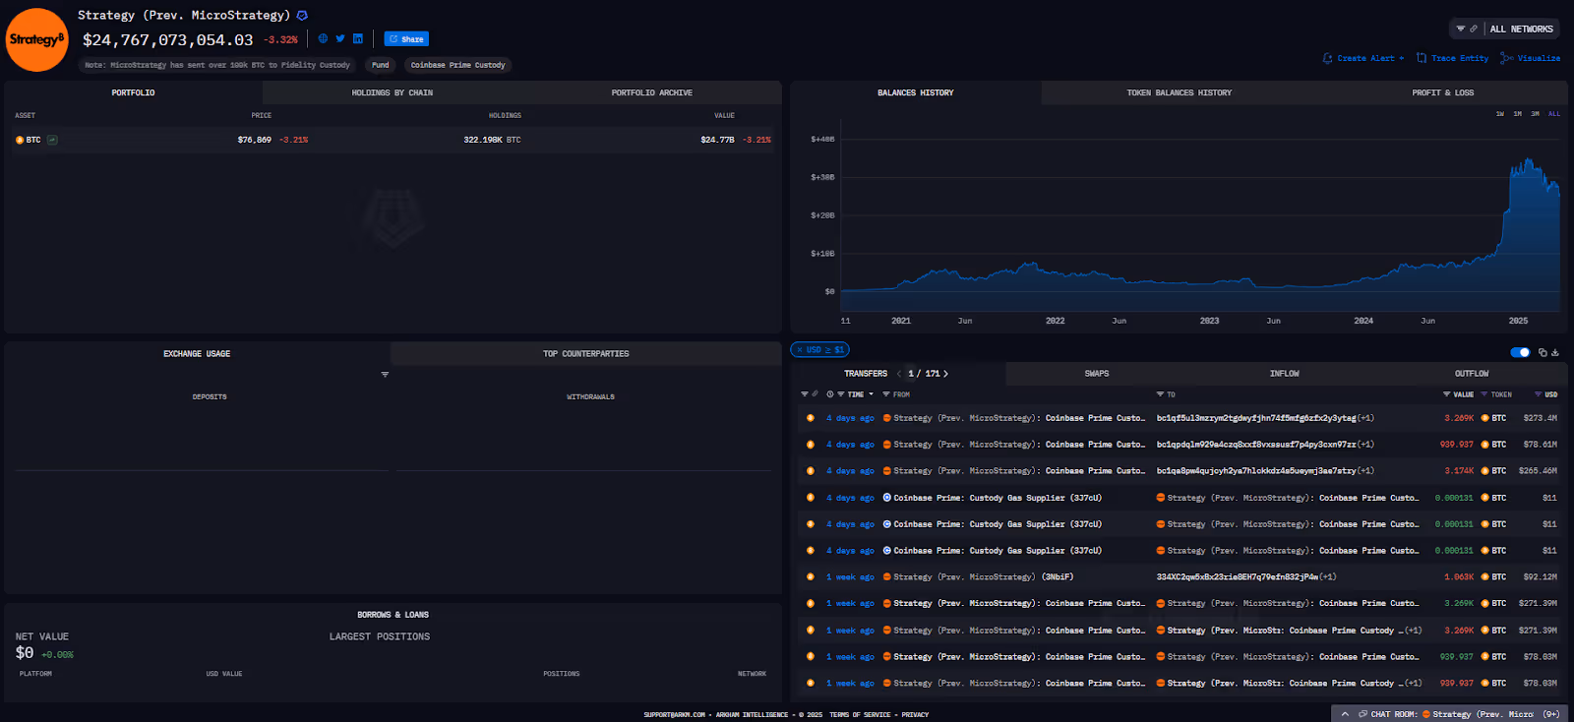The height and width of the screenshot is (722, 1574).
Task: Click the network filter funnel icon
Action: pyautogui.click(x=1461, y=29)
